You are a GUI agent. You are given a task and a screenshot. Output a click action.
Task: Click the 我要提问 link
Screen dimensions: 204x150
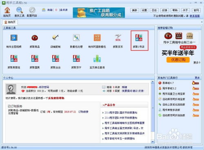coord(127,91)
